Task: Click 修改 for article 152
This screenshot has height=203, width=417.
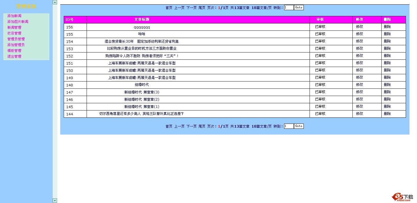Action: click(x=359, y=56)
